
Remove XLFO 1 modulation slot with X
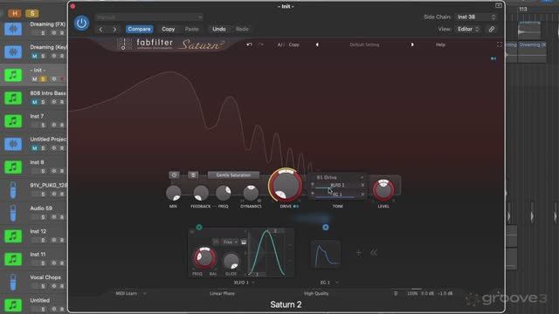click(x=362, y=185)
